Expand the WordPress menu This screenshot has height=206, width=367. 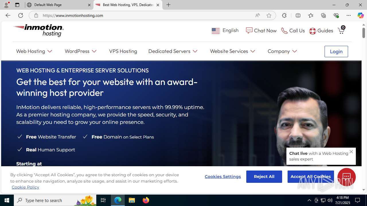tap(81, 51)
